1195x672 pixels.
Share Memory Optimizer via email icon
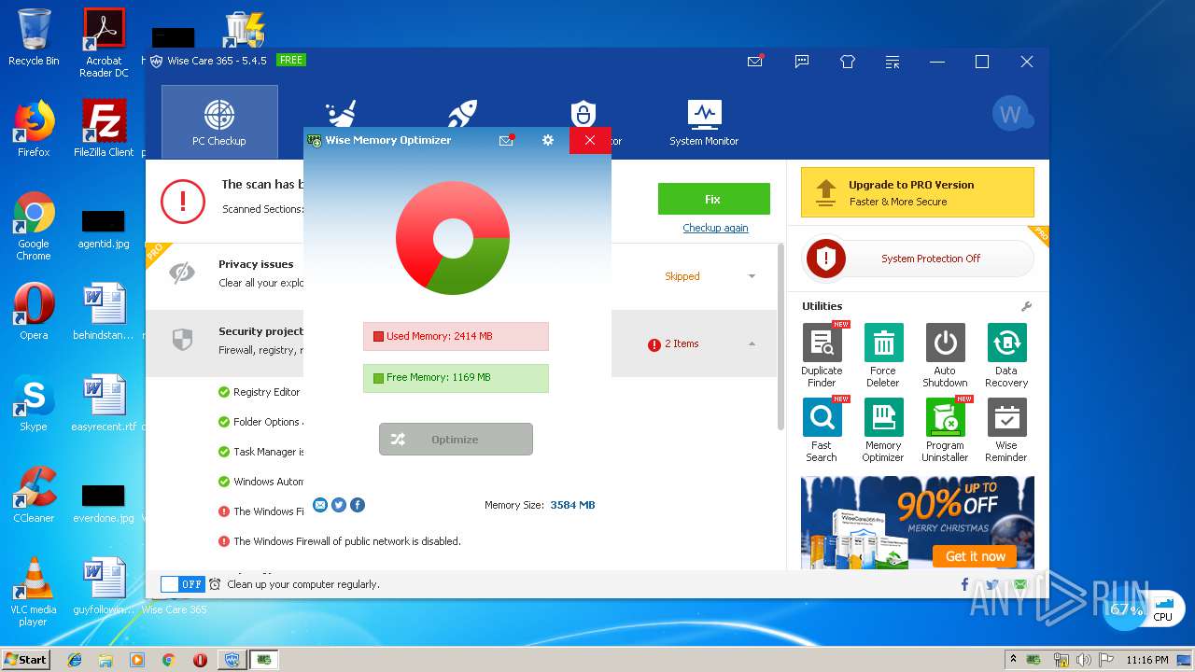click(x=320, y=505)
